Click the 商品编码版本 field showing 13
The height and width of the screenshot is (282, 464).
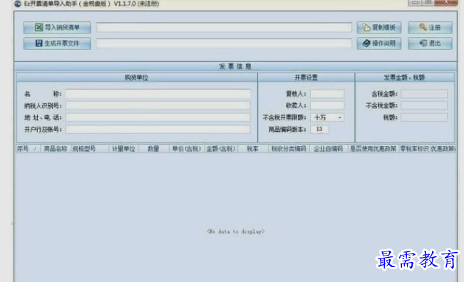click(x=319, y=129)
